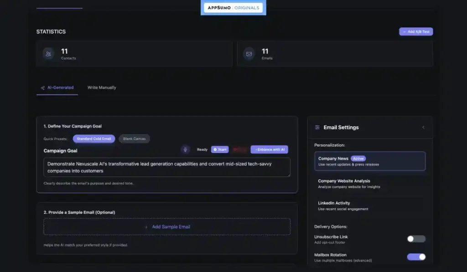Click inside the Campaign Goal text field
Image resolution: width=467 pixels, height=272 pixels.
tap(167, 167)
